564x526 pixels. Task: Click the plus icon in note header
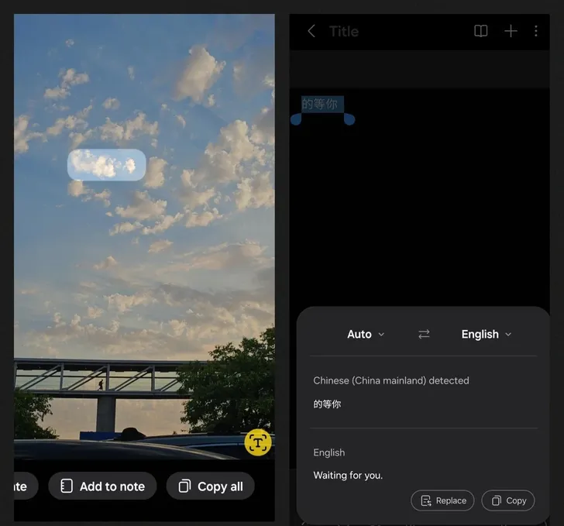[511, 31]
